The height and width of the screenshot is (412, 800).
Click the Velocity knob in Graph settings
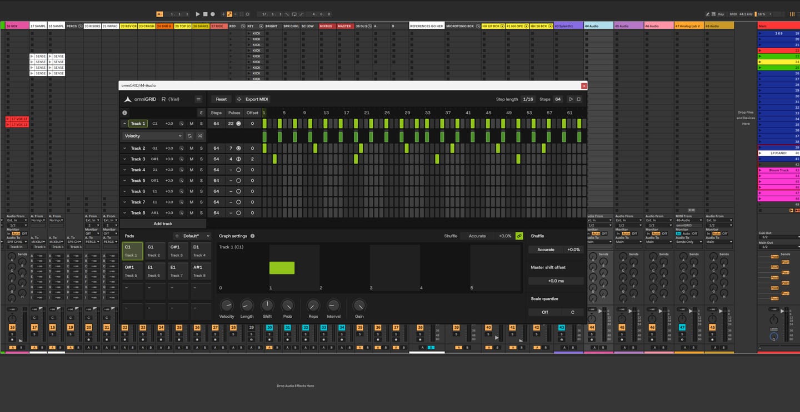pos(227,306)
